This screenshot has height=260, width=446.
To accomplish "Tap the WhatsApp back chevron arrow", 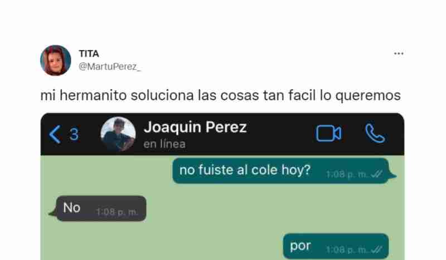I will coord(55,134).
